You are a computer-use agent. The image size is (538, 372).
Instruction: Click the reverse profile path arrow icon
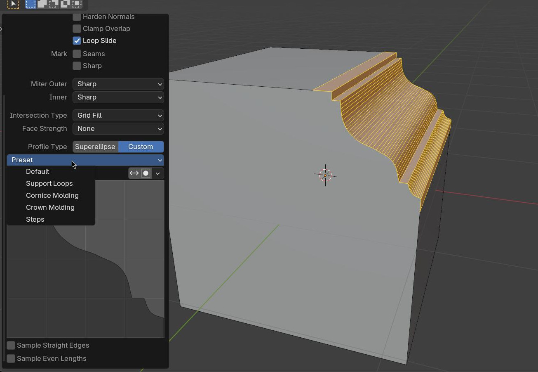[134, 173]
